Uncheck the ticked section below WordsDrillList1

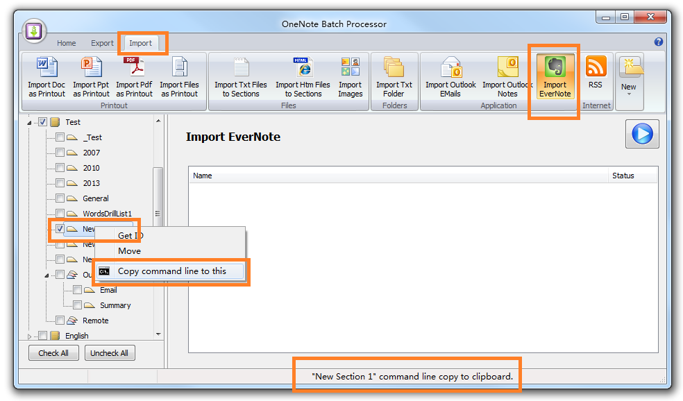pyautogui.click(x=60, y=228)
